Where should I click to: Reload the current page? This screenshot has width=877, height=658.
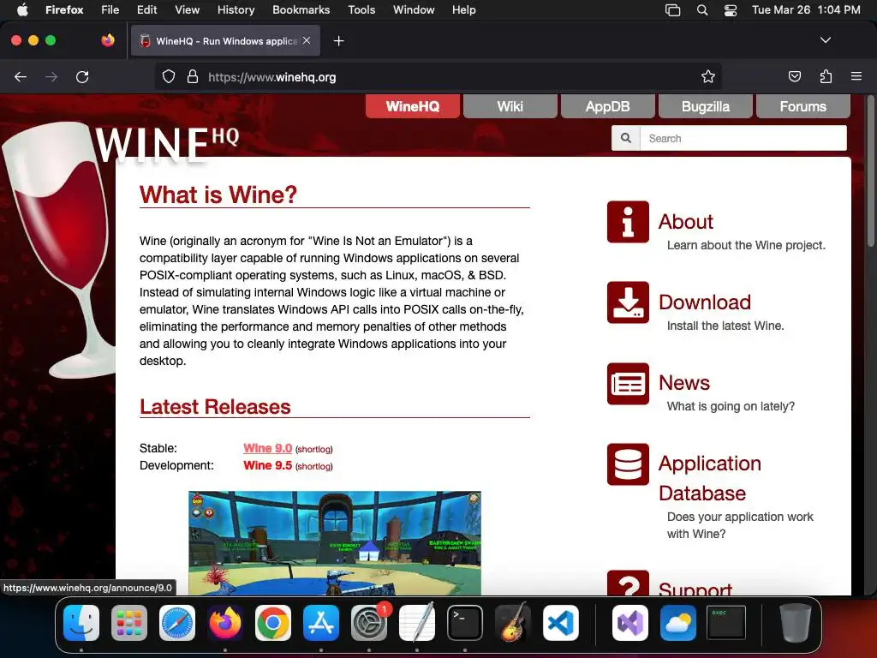point(82,77)
